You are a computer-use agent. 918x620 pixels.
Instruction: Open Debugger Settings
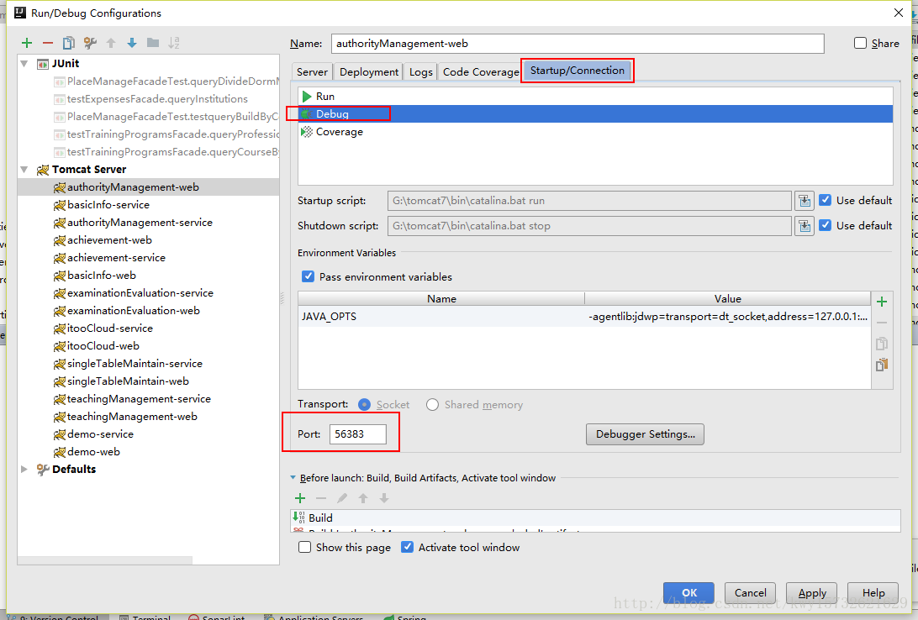click(x=645, y=434)
